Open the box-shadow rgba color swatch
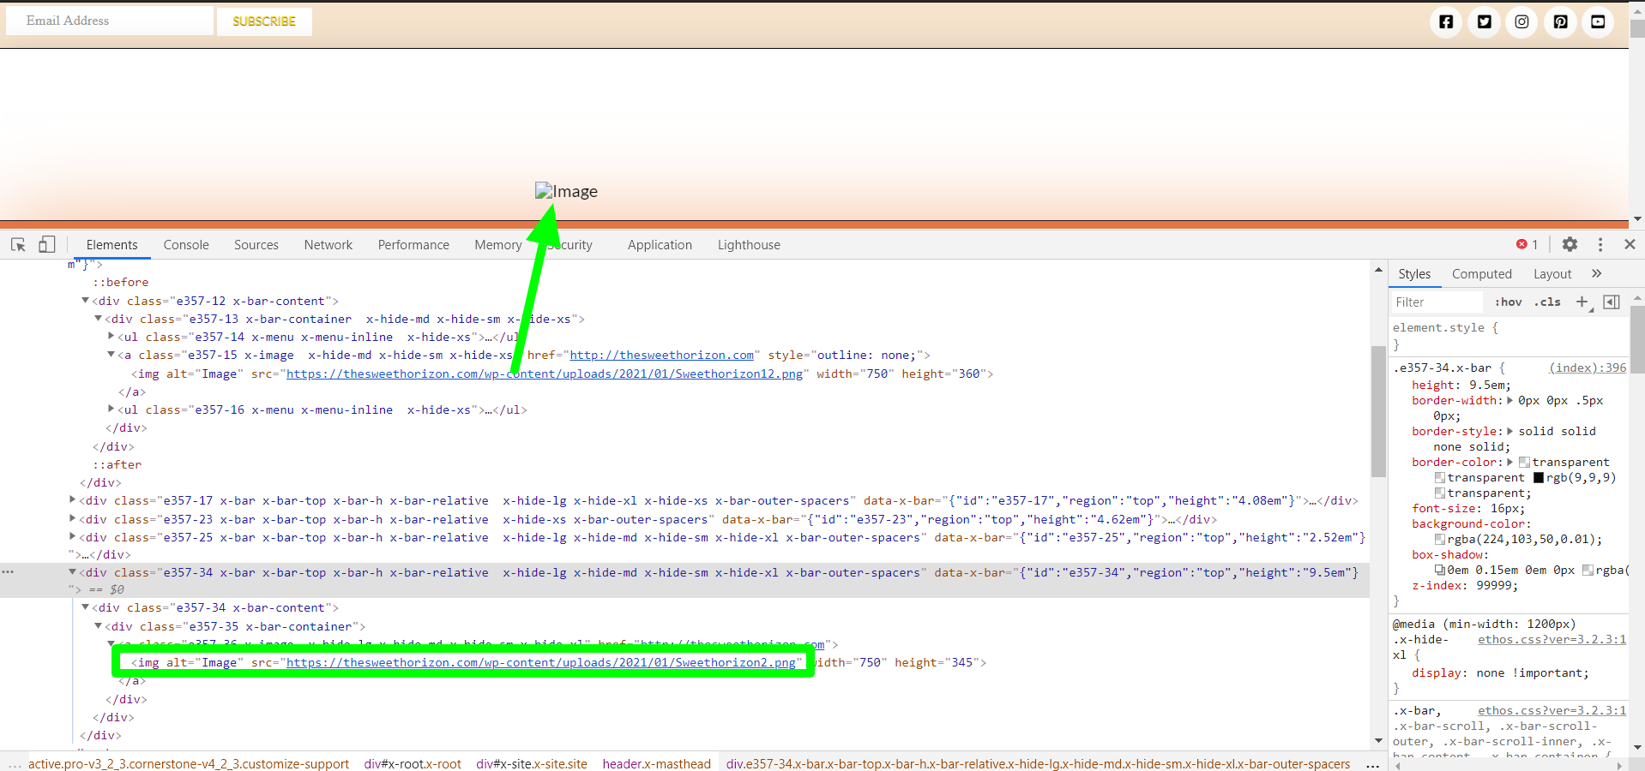Image resolution: width=1645 pixels, height=771 pixels. (1588, 571)
